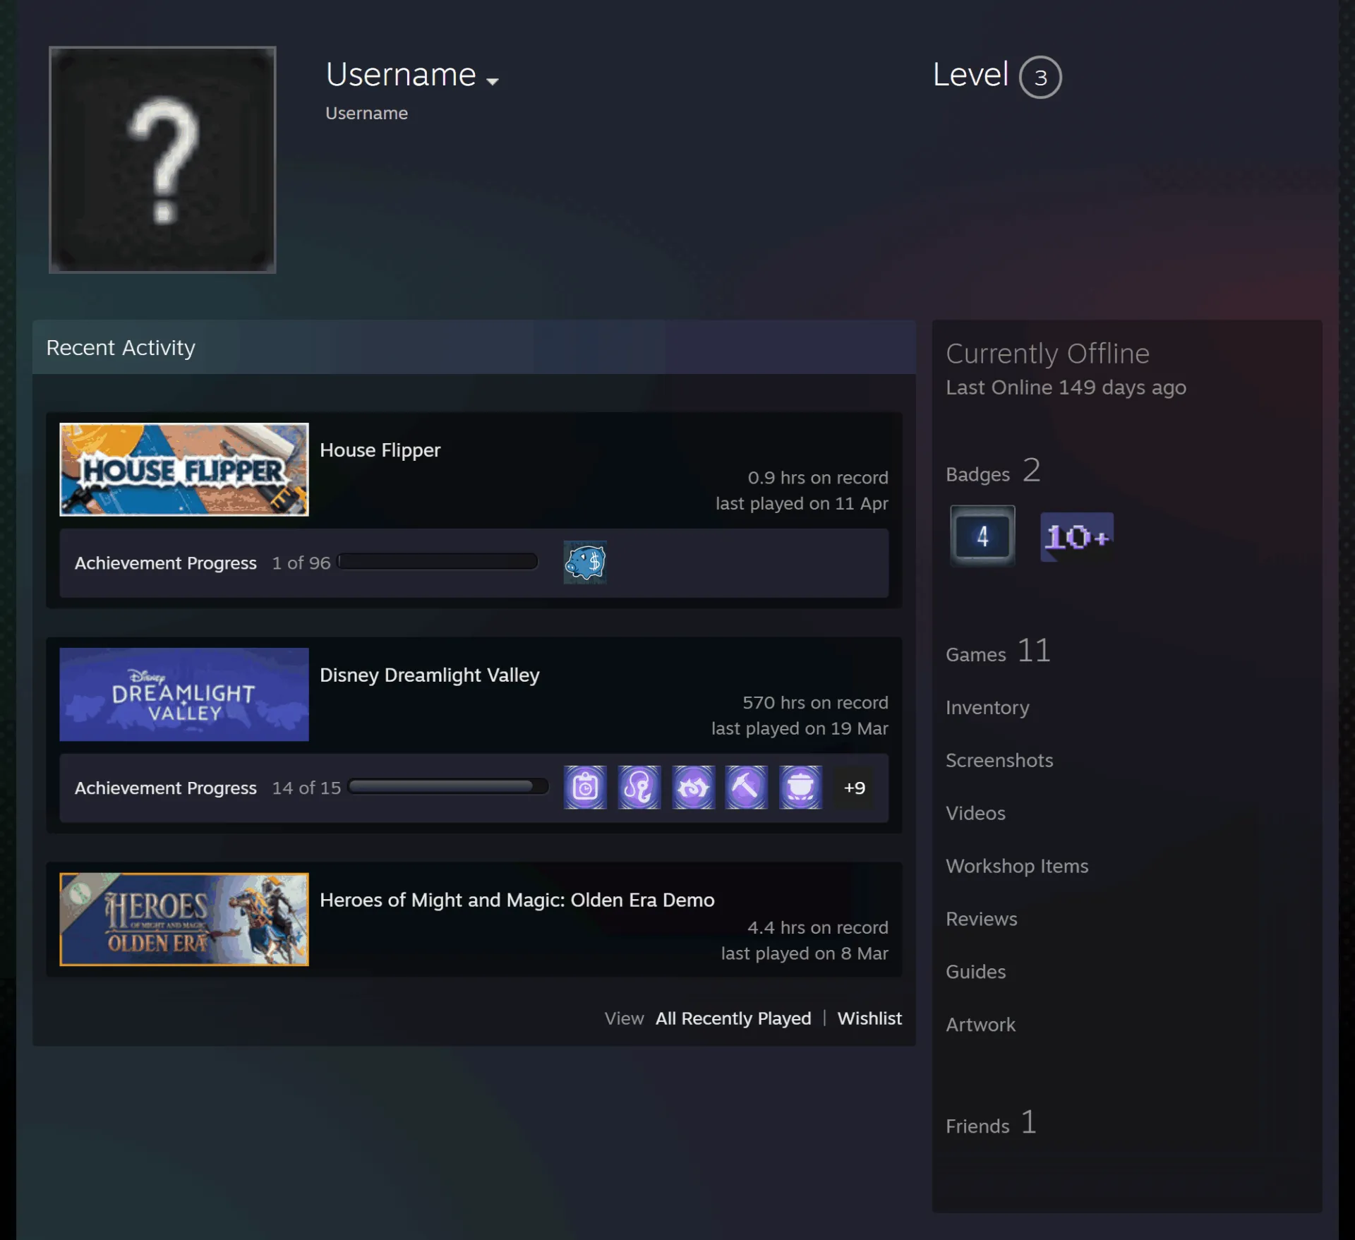Click the '4.4 hrs on record' text
This screenshot has height=1240, width=1355.
pos(818,928)
